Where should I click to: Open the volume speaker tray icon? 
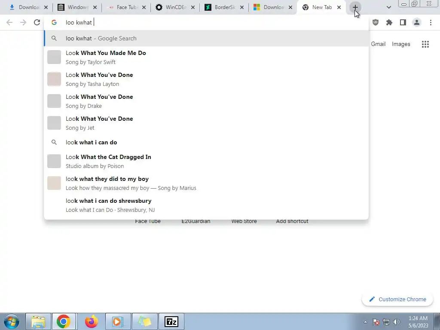pyautogui.click(x=397, y=322)
